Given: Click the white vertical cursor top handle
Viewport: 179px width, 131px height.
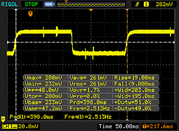Looking at the screenshot, I should point(16,10).
